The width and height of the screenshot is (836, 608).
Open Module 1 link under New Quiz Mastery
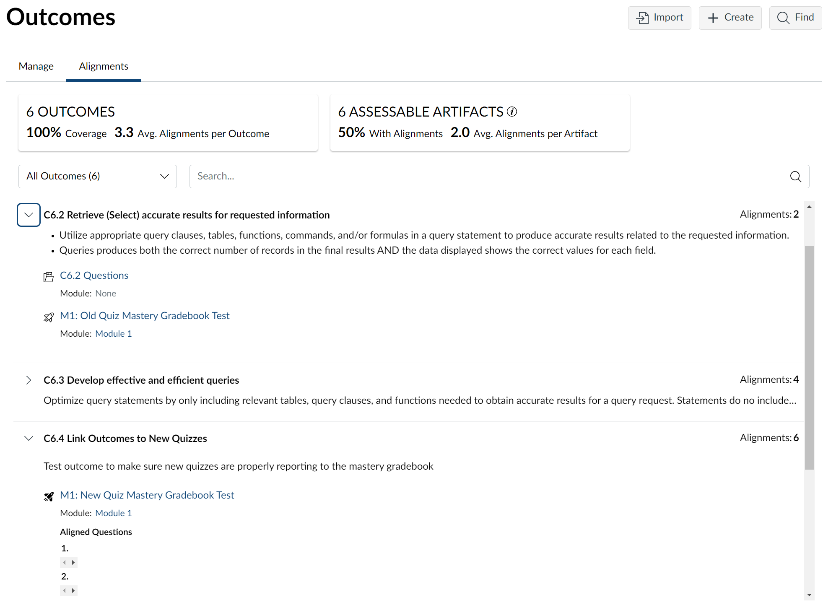[x=113, y=513]
